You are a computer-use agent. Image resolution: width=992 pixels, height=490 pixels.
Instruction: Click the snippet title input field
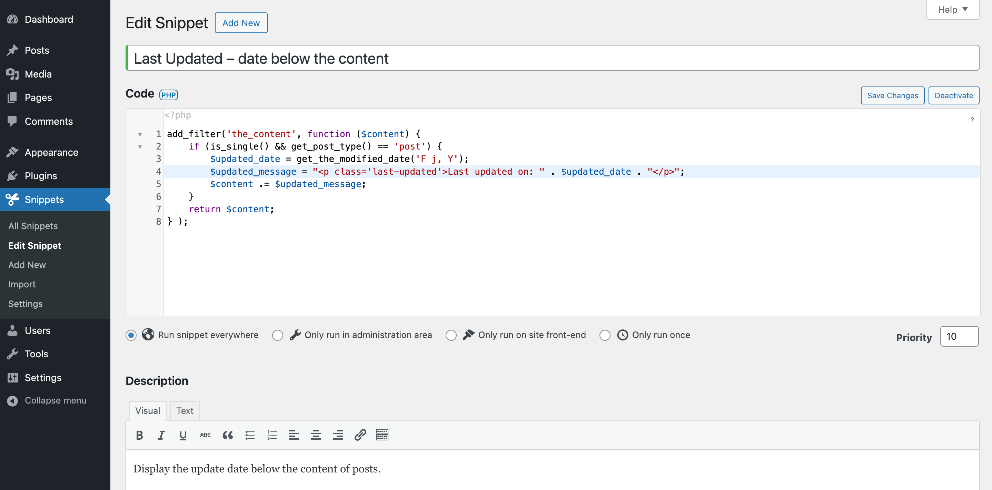(552, 58)
